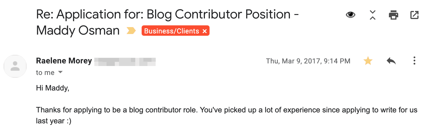Click the blurred sender email address
The image size is (422, 132).
125,61
